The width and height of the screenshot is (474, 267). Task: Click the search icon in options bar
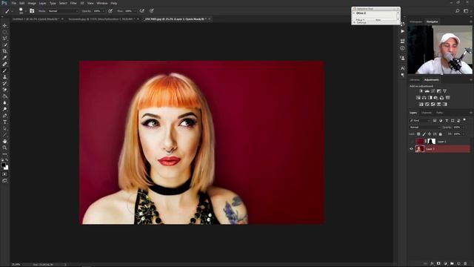pos(458,11)
